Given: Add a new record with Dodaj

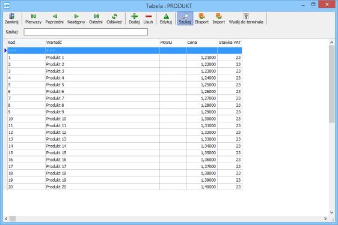Looking at the screenshot, I should point(134,19).
